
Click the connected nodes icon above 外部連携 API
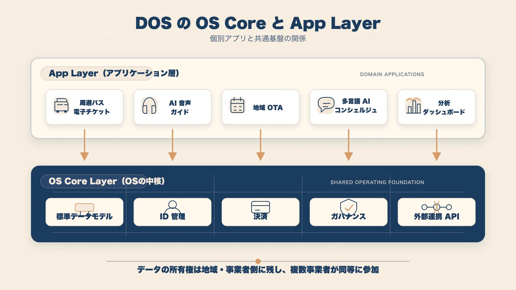(x=437, y=207)
